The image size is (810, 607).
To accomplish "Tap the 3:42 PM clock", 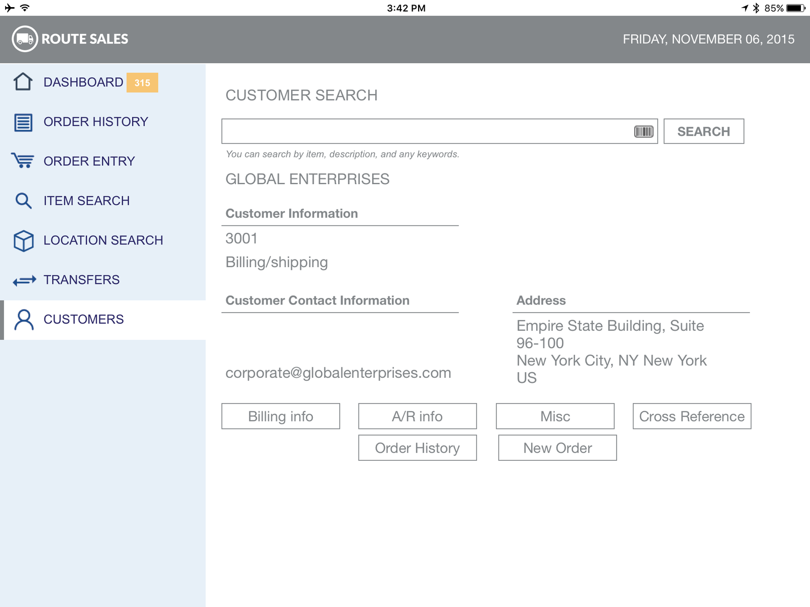I will [406, 8].
